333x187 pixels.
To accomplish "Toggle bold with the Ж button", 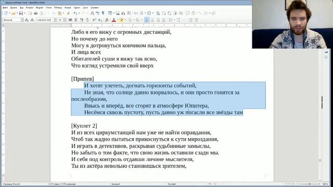I will pyautogui.click(x=70, y=20).
